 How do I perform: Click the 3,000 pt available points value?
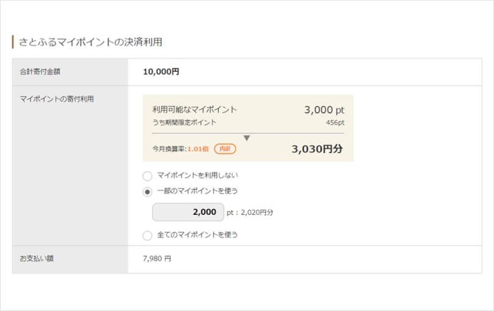[x=324, y=110]
